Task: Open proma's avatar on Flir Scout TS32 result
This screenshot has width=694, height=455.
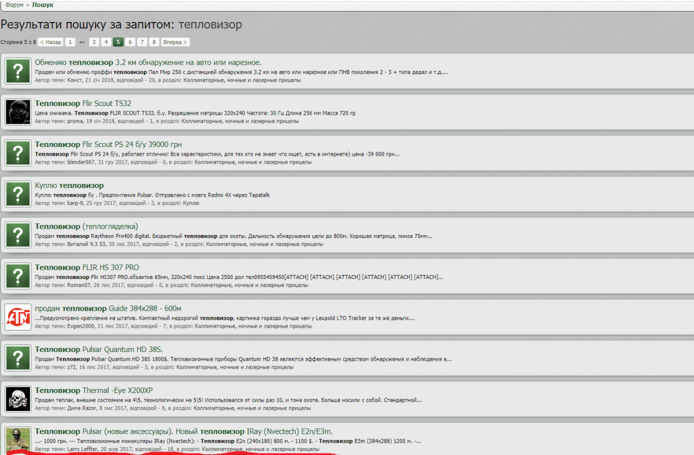Action: coord(18,112)
